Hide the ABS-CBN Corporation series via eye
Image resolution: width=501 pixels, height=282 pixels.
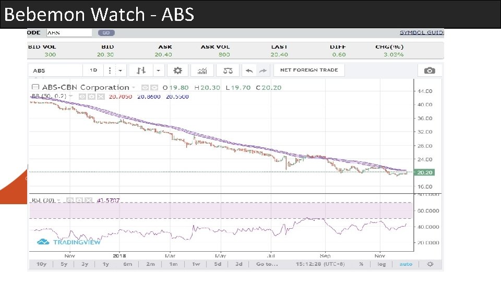click(x=146, y=87)
